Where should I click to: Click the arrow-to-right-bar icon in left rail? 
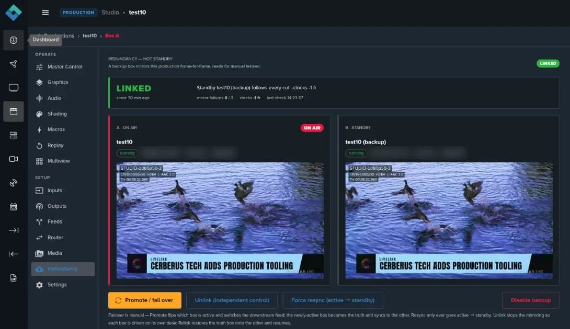point(14,230)
